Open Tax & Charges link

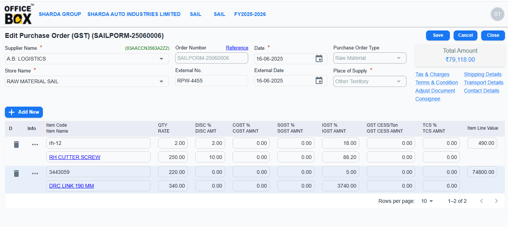tap(432, 74)
